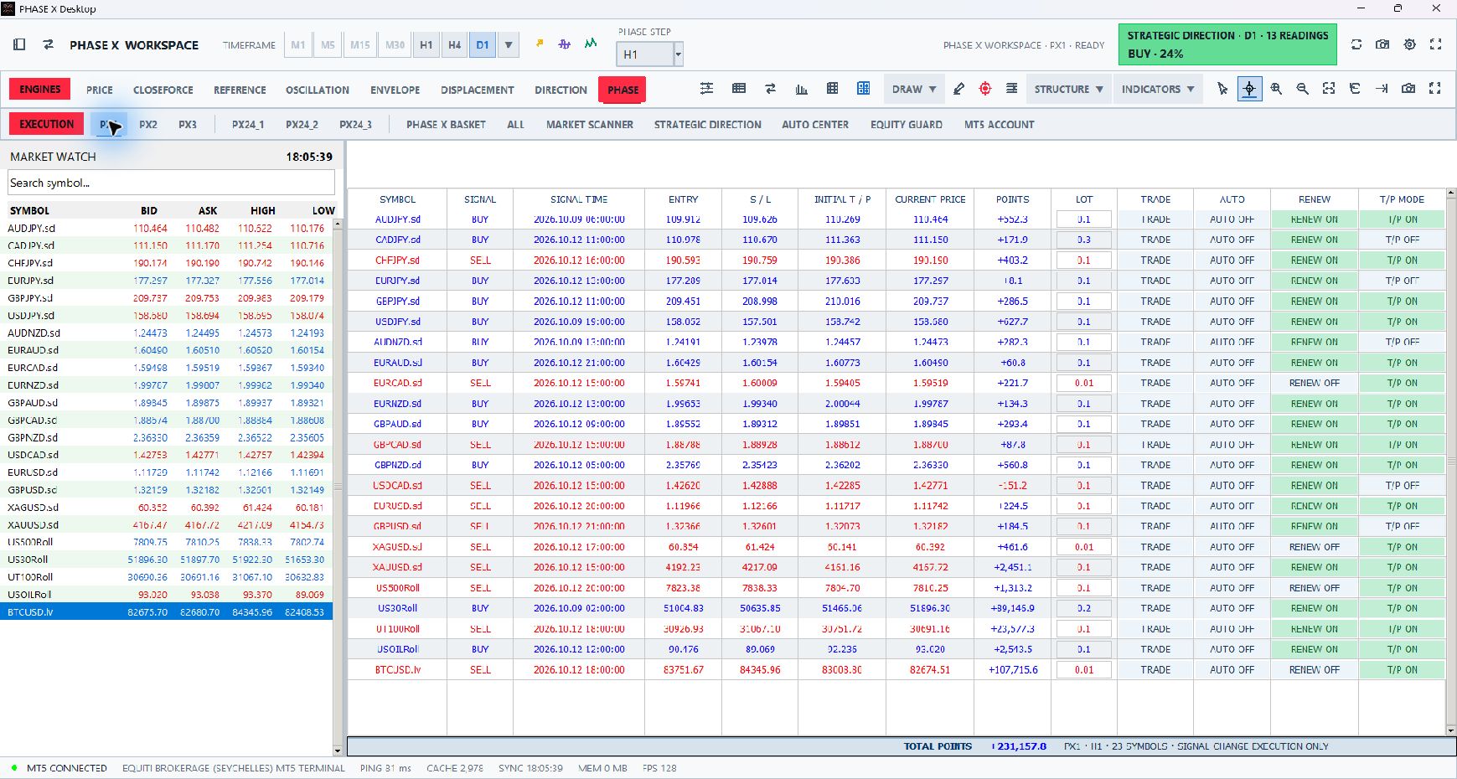Click the fit-to-screen brackets icon
This screenshot has width=1457, height=779.
pos(1329,89)
